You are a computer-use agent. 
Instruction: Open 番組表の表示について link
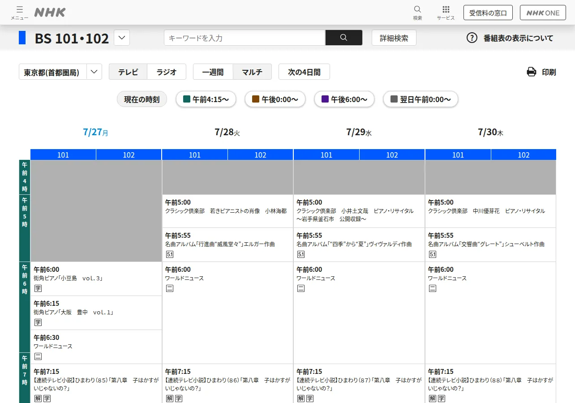click(518, 38)
